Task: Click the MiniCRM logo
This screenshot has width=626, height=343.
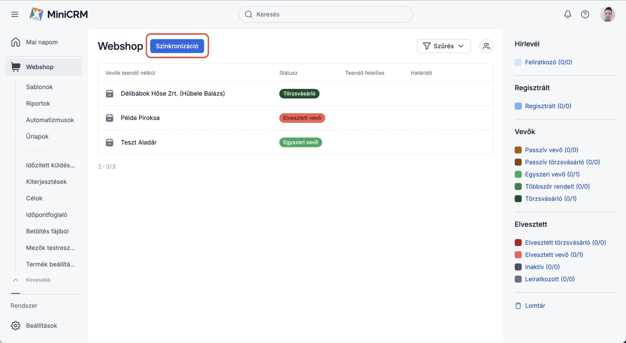Action: [x=59, y=14]
